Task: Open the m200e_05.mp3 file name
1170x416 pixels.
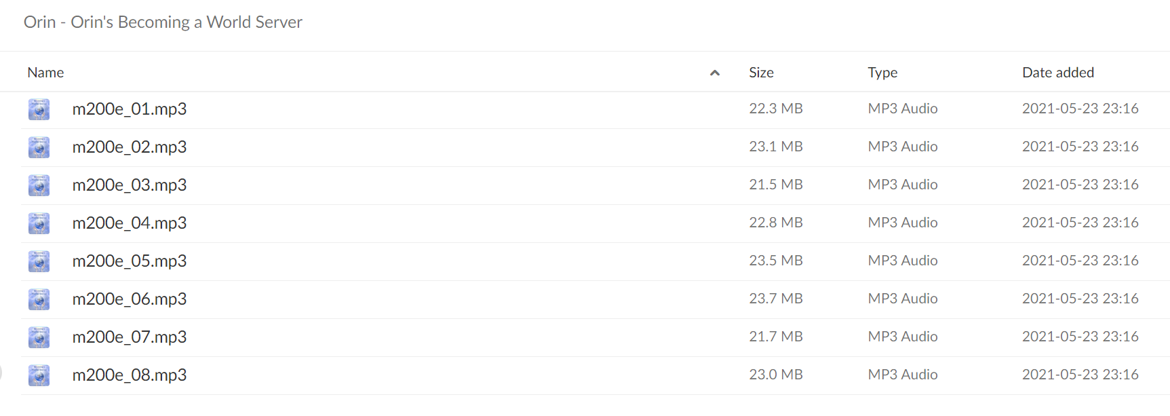Action: click(x=130, y=261)
